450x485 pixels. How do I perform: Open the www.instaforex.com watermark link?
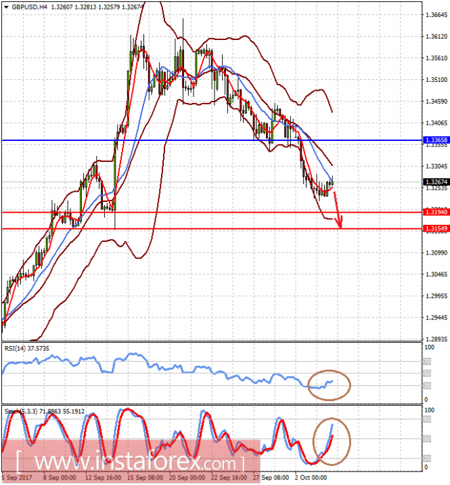click(x=131, y=463)
